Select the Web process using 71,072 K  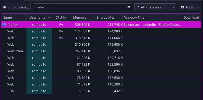coord(101,84)
